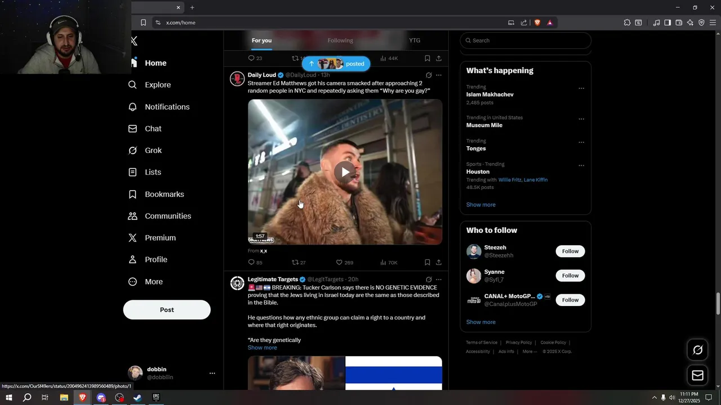Open options for Islam Makhachev trend

point(581,88)
